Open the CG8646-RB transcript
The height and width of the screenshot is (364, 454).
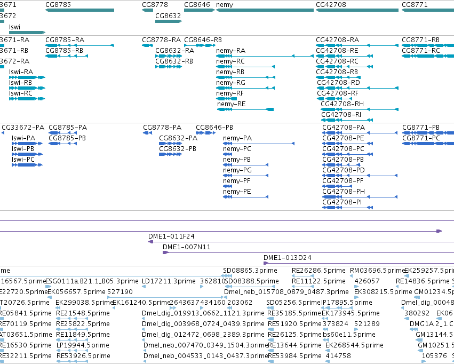(200, 45)
